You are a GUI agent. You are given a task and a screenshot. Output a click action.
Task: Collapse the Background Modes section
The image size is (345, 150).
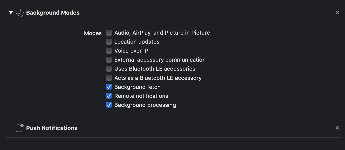[x=11, y=13]
